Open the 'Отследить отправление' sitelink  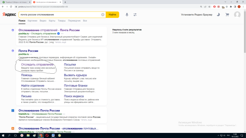(37, 64)
